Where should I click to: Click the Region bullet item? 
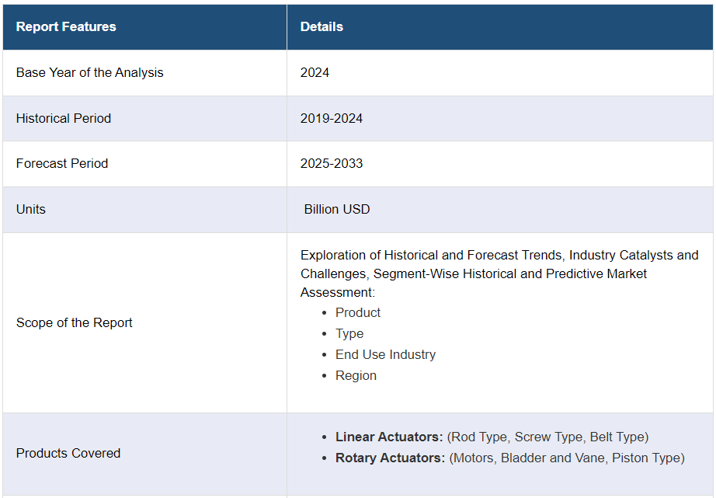356,375
